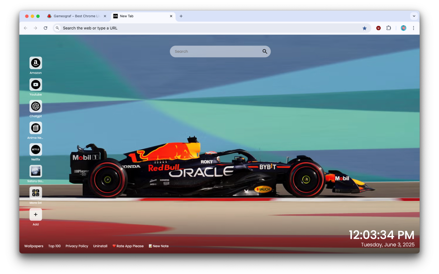The image size is (439, 274).
Task: Open the Wallpapers link
Action: (x=33, y=246)
